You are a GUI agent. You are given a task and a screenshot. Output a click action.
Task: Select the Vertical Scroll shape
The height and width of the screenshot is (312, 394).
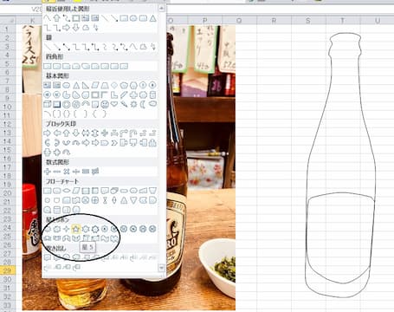[86, 238]
